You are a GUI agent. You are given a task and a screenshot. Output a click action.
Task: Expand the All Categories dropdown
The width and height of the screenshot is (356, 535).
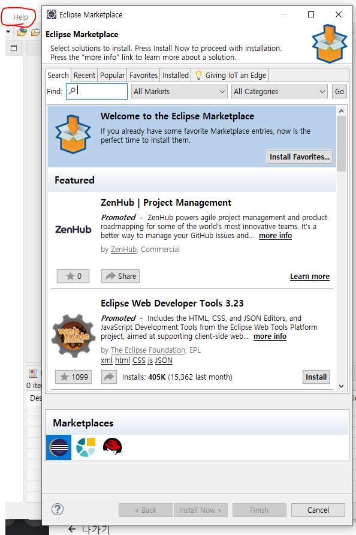coord(279,91)
